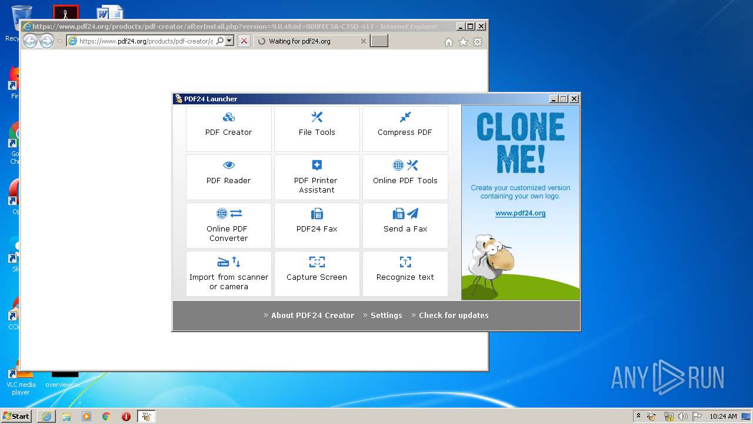Image resolution: width=753 pixels, height=424 pixels.
Task: Select the Adobe Reader desktop icon
Action: (x=66, y=13)
